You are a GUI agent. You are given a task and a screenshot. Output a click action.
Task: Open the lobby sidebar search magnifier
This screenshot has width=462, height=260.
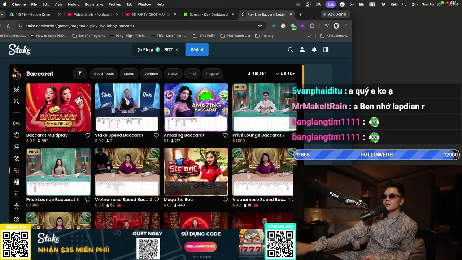pyautogui.click(x=17, y=101)
